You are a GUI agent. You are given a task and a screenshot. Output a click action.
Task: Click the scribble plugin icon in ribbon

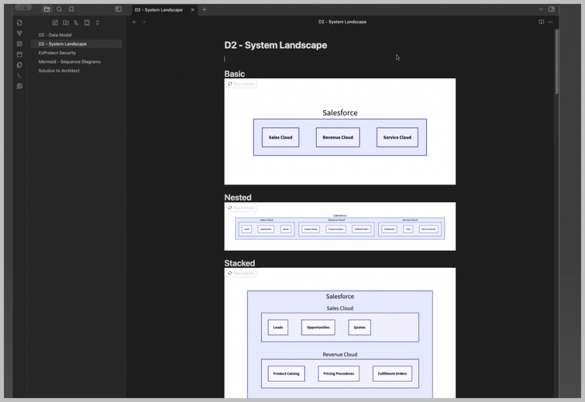[19, 86]
